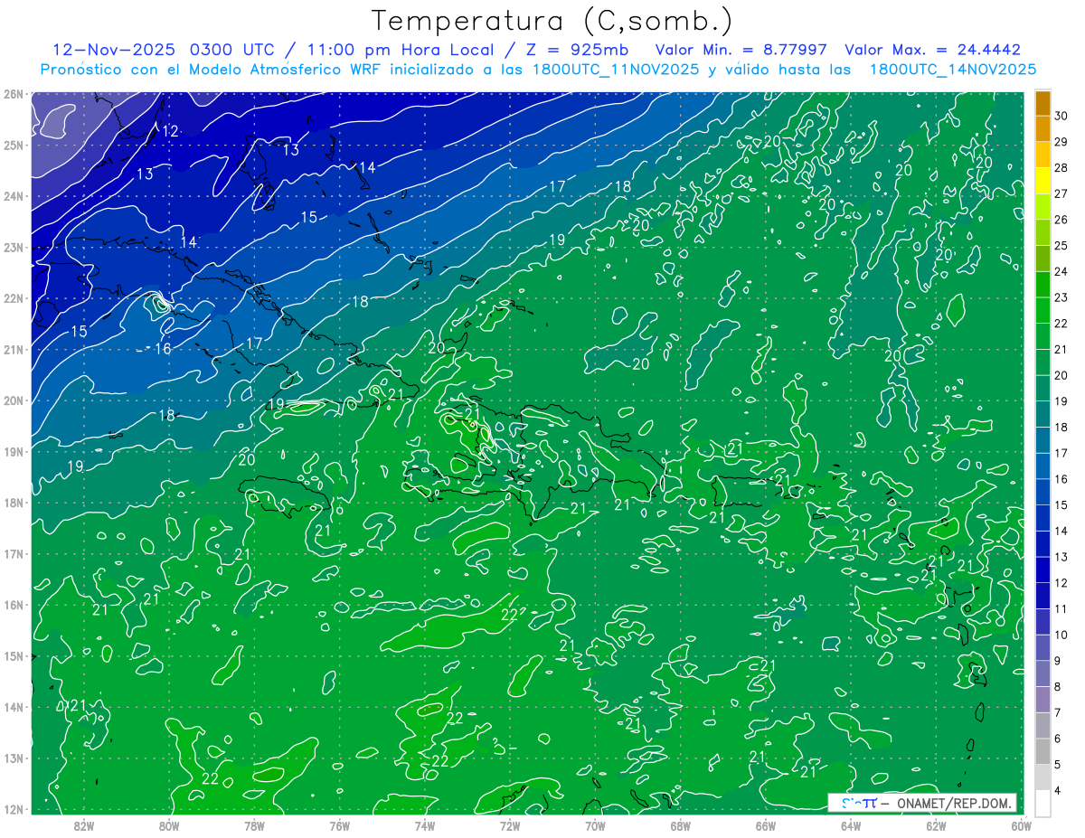1085x838 pixels.
Task: Click the color scale label "24"
Action: tap(1061, 271)
